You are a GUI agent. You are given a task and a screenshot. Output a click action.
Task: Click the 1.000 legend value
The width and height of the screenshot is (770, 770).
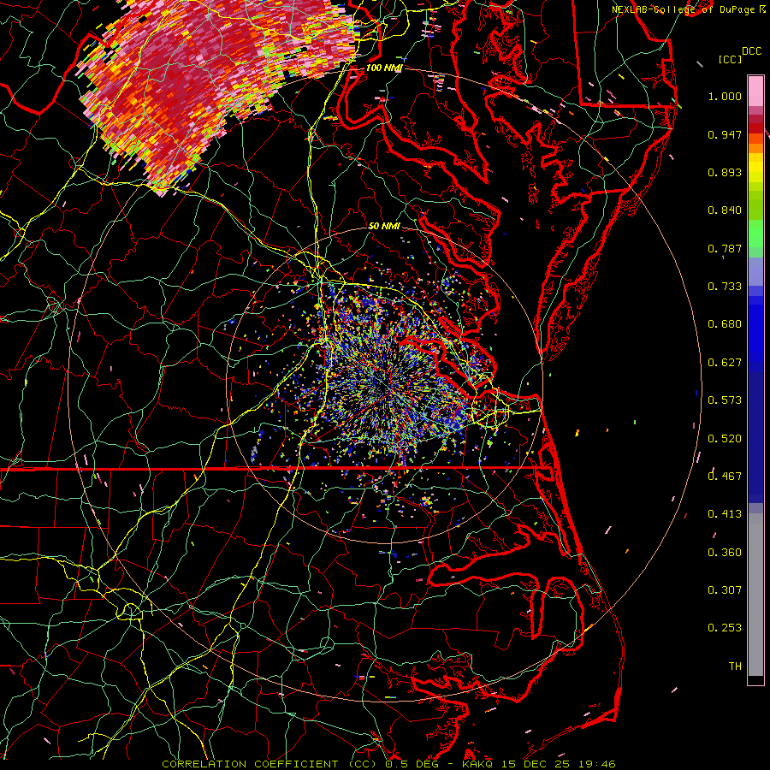pos(725,96)
